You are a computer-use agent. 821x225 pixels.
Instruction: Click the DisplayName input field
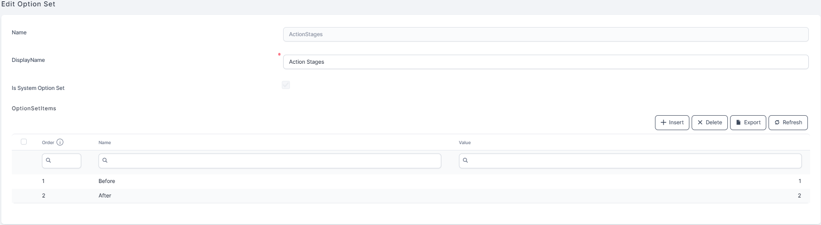click(546, 62)
